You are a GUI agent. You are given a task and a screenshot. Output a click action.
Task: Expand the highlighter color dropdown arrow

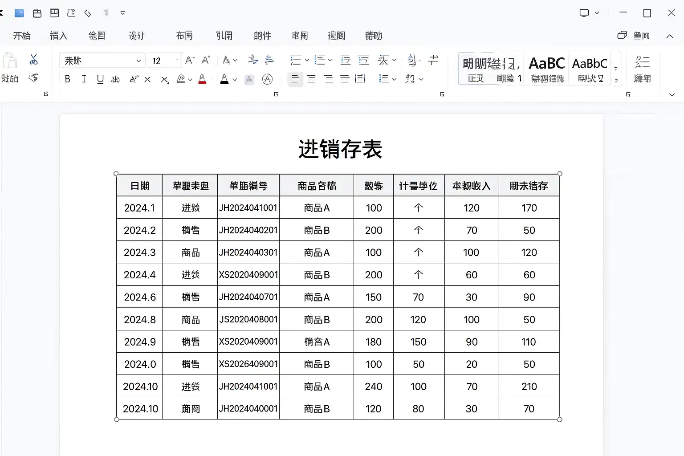click(190, 79)
